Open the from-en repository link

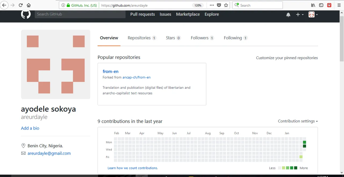tap(110, 71)
